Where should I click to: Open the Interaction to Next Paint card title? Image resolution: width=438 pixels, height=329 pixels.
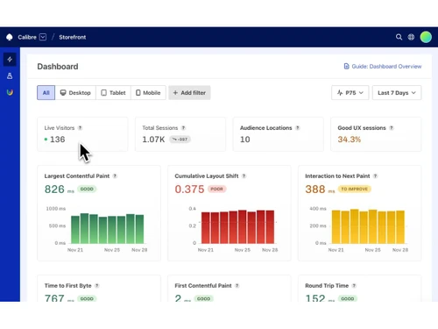337,176
